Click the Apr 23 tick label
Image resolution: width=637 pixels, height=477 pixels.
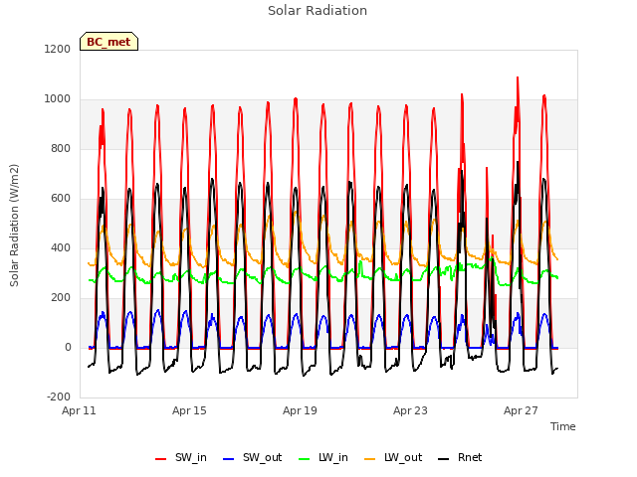coord(410,410)
